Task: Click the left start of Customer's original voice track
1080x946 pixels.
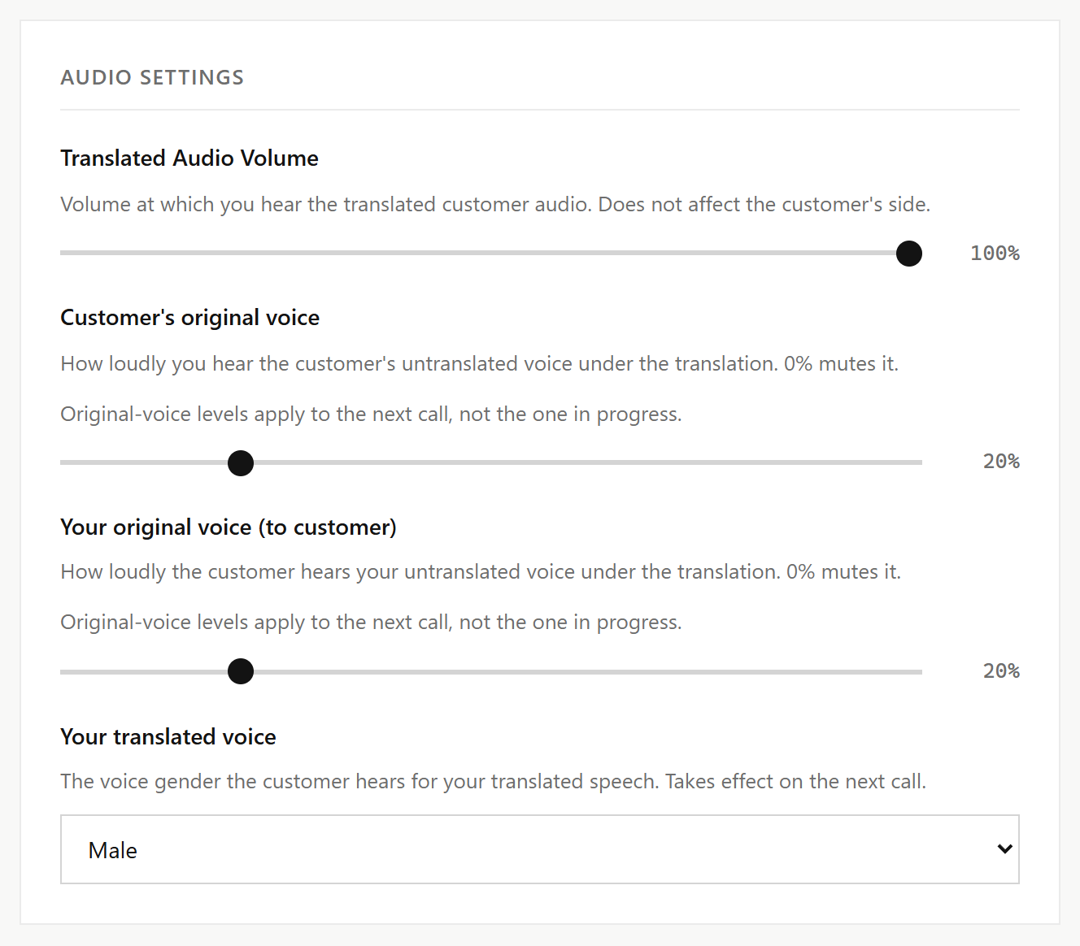Action: pos(65,462)
